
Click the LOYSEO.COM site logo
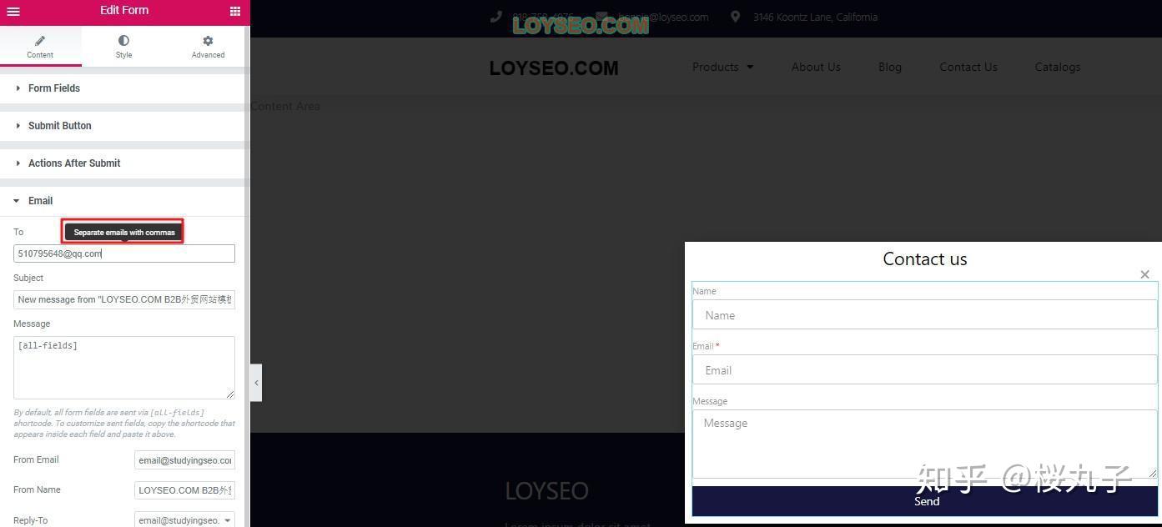point(554,68)
